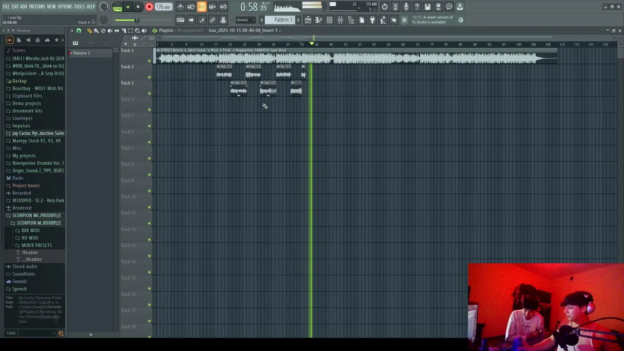The width and height of the screenshot is (624, 351).
Task: Open the Mixer view icon
Action: (x=340, y=20)
